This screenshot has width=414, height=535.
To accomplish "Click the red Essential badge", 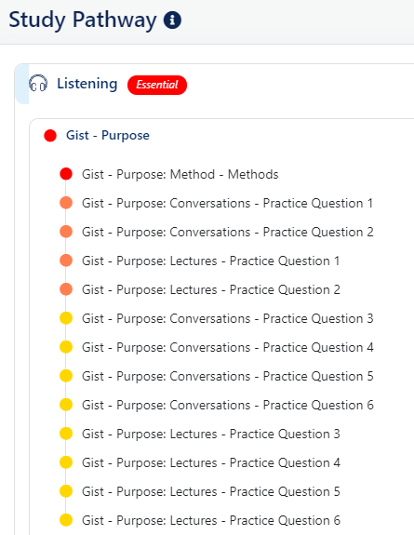I will [x=157, y=85].
